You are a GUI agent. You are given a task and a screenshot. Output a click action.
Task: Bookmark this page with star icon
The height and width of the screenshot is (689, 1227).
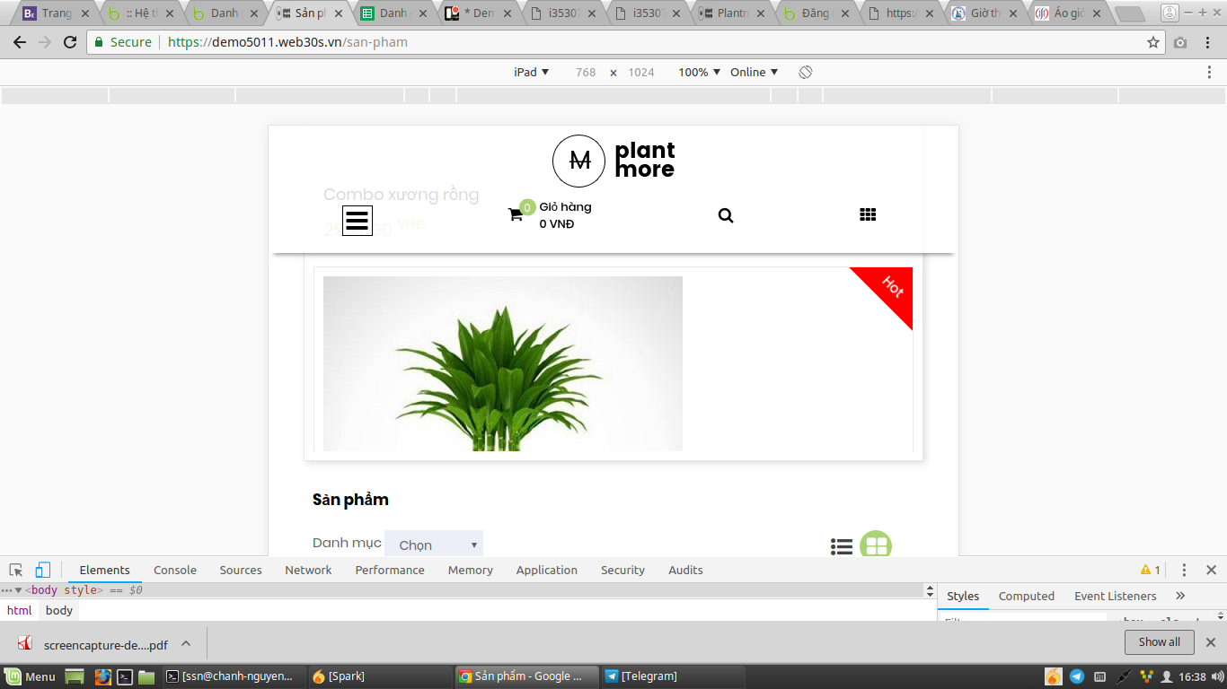[x=1153, y=42]
